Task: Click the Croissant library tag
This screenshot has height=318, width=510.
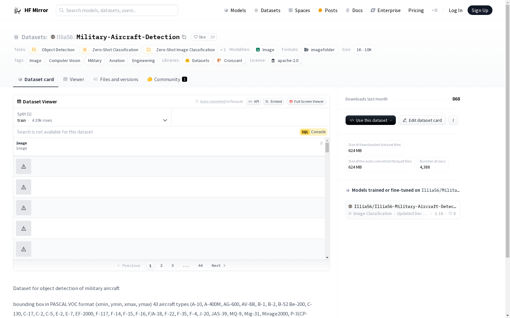Action: (x=230, y=60)
